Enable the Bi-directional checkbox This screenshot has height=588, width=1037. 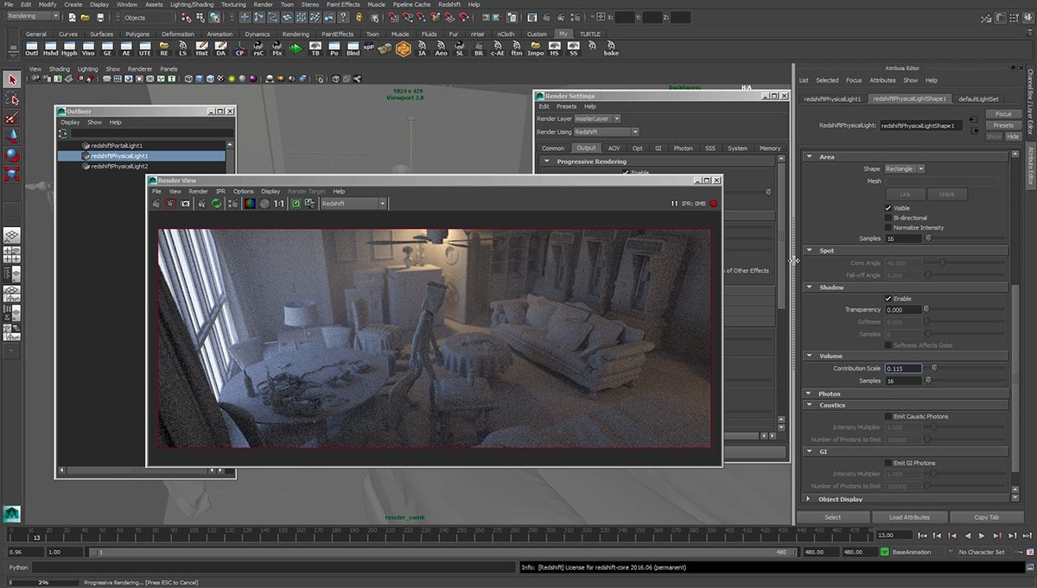pyautogui.click(x=888, y=218)
